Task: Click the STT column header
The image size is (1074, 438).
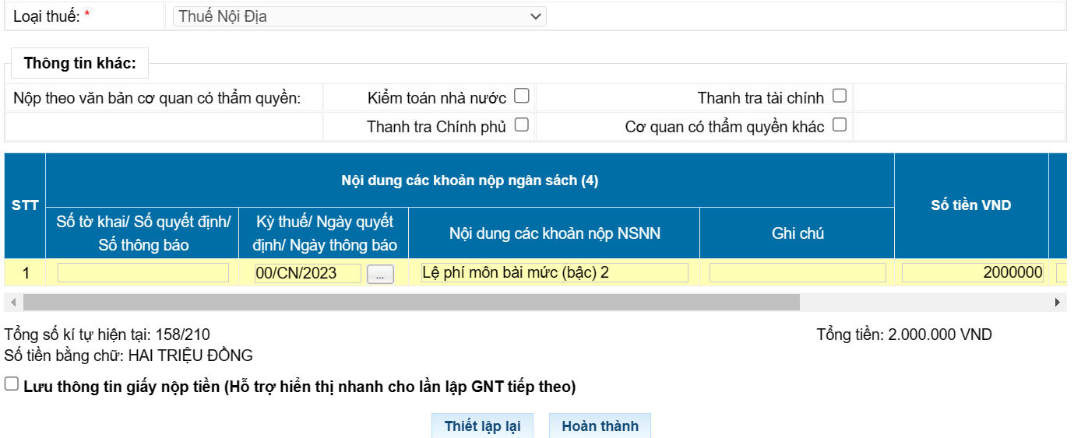Action: tap(25, 205)
